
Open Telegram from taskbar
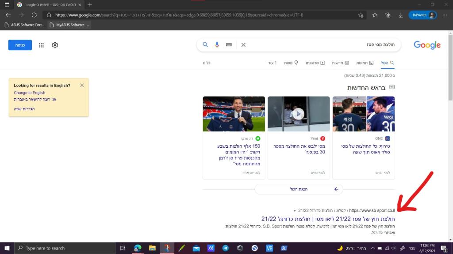click(225, 248)
